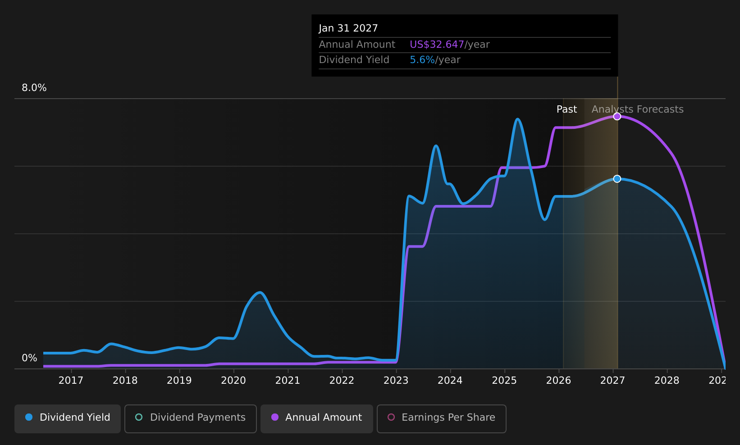The height and width of the screenshot is (445, 740).
Task: Click the US$32.647/year tooltip value
Action: click(x=450, y=45)
